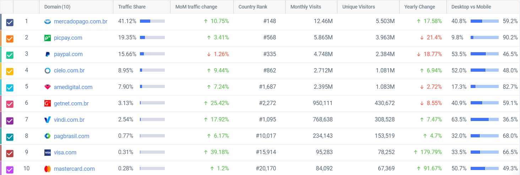Click the Domain (10) column header

(x=57, y=7)
